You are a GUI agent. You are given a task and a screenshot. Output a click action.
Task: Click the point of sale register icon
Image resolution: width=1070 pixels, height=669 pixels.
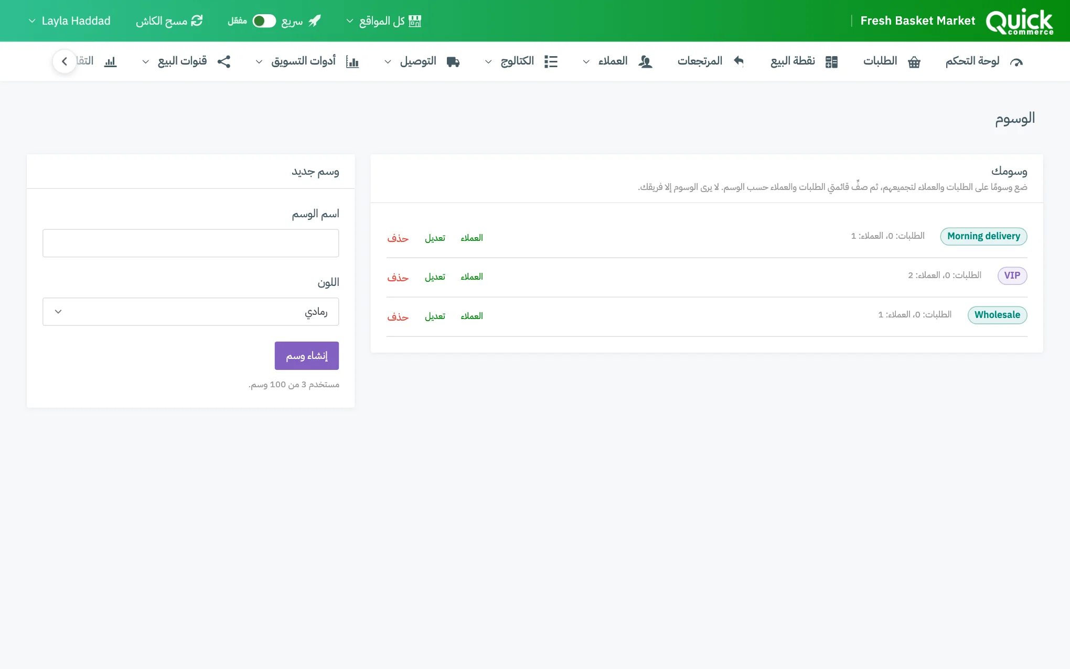(x=831, y=62)
